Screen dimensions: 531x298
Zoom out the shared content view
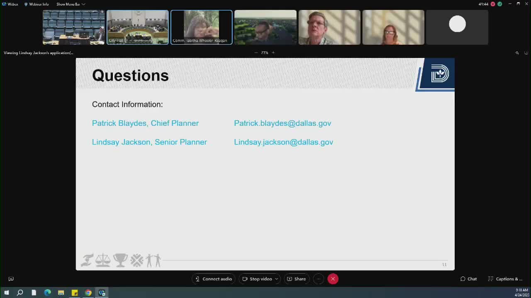(x=256, y=53)
